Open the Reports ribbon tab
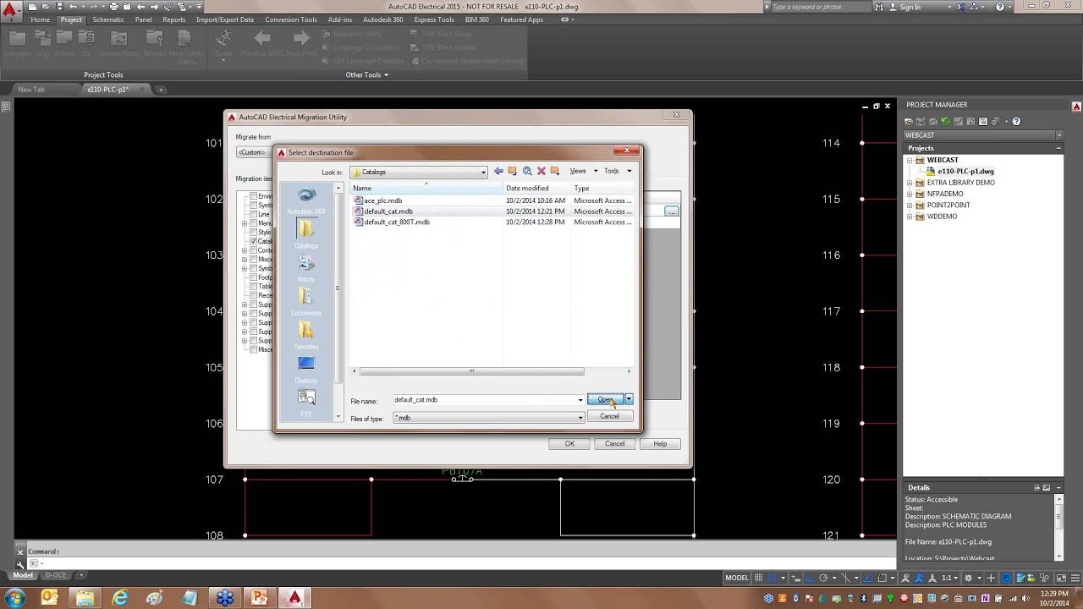Viewport: 1083px width, 609px height. point(174,19)
